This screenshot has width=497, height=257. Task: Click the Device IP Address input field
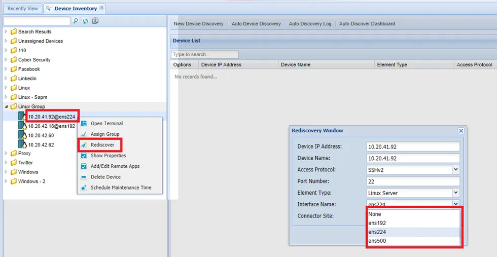[x=413, y=146]
